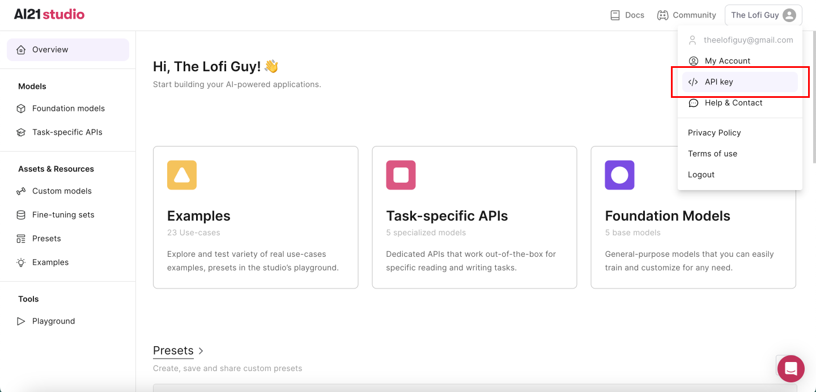Open the Examples card title
Image resolution: width=816 pixels, height=392 pixels.
(x=199, y=216)
